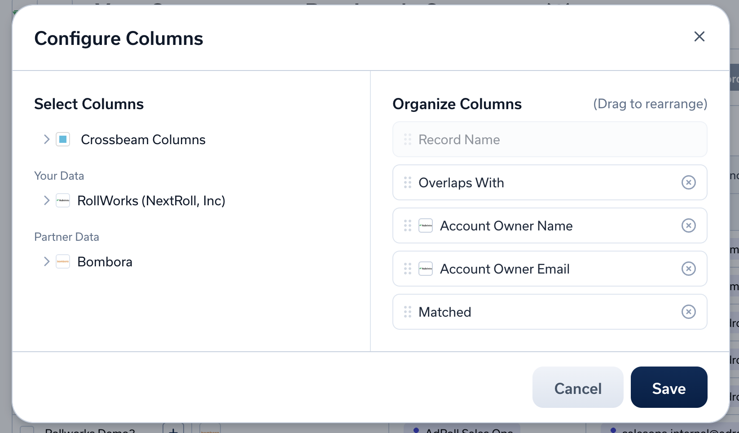739x433 pixels.
Task: Click the RollWorks (NextRoll, Inc) label
Action: [151, 201]
